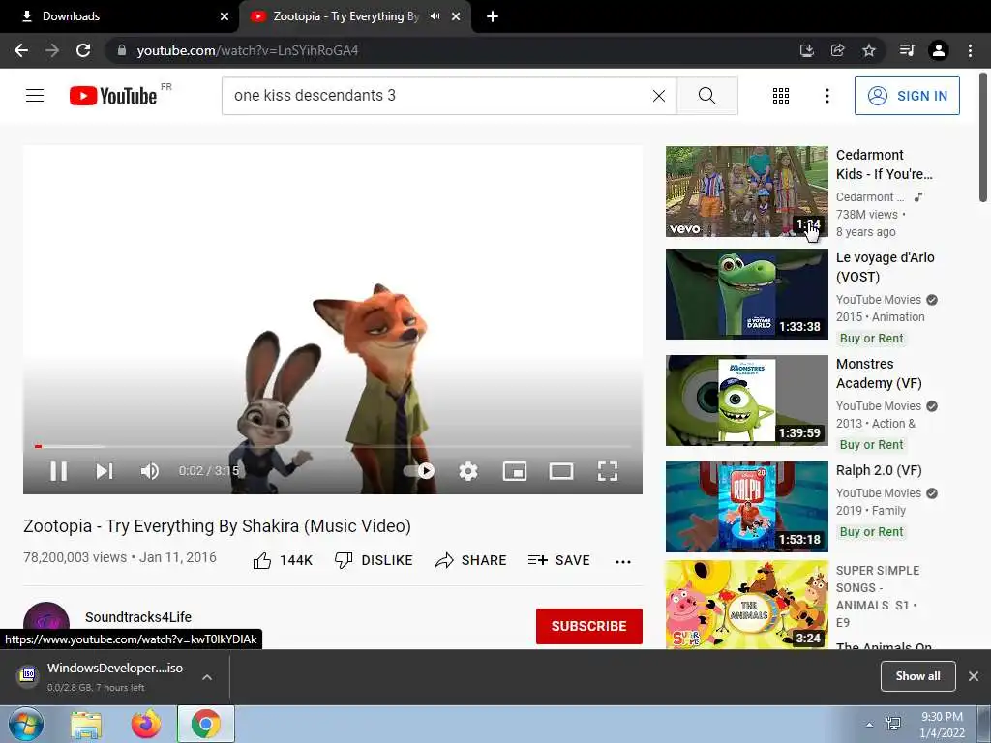Launch Firefox from taskbar
The image size is (991, 743).
click(146, 725)
